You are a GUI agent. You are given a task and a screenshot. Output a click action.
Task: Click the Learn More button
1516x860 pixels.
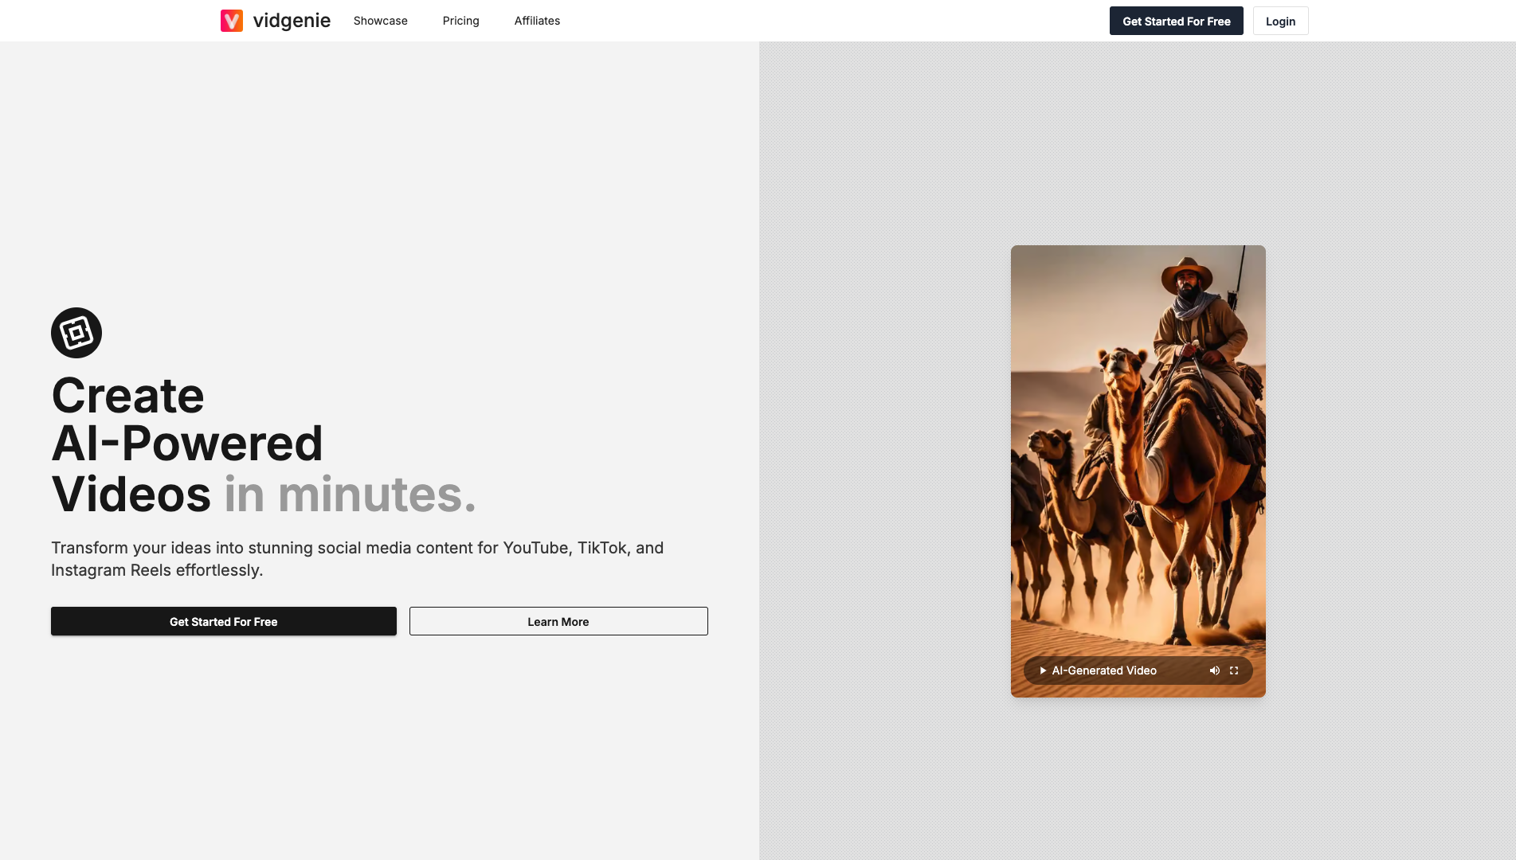point(558,621)
